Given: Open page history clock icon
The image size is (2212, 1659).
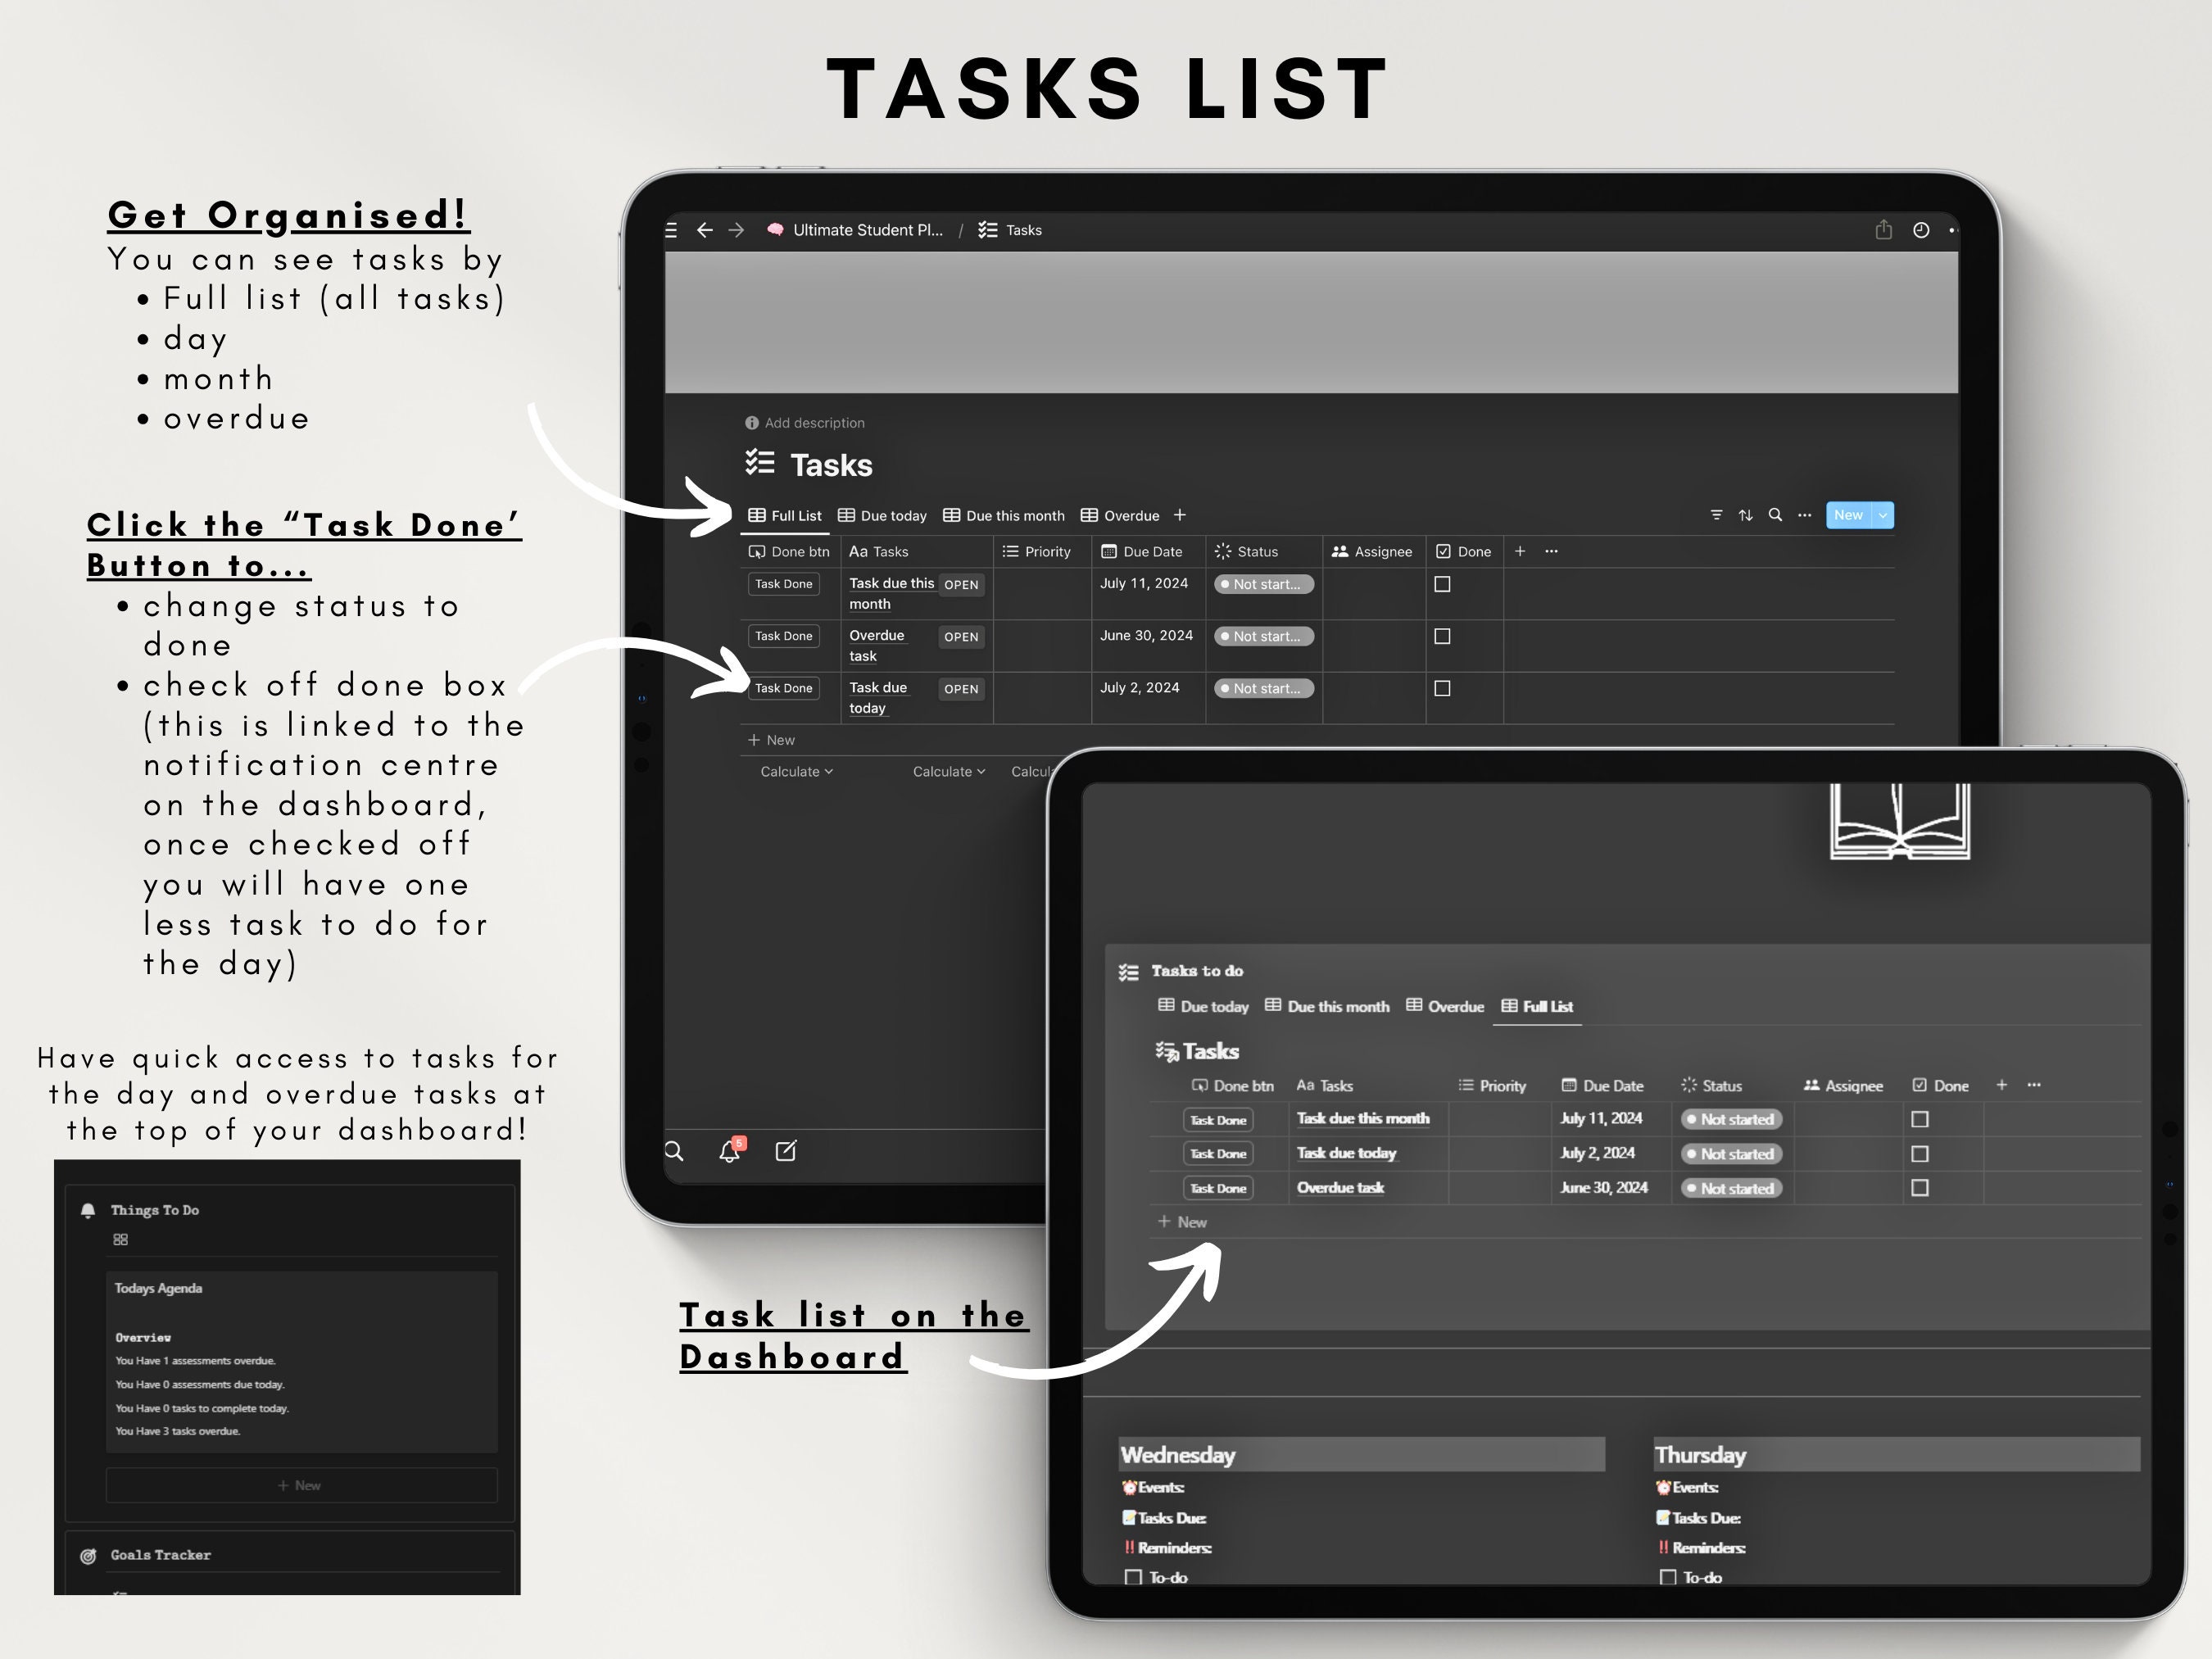Looking at the screenshot, I should pos(1921,230).
